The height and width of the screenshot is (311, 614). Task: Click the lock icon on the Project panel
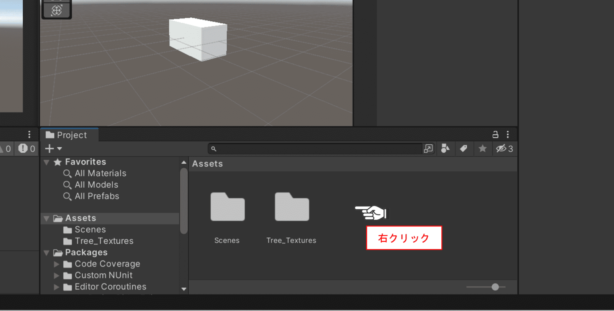(496, 134)
